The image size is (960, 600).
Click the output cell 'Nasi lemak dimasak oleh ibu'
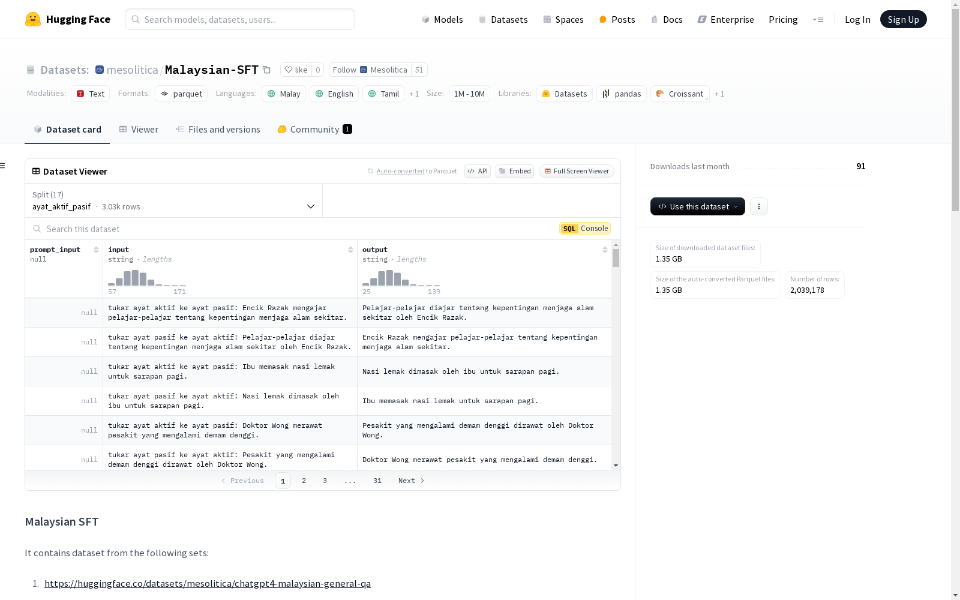coord(484,371)
